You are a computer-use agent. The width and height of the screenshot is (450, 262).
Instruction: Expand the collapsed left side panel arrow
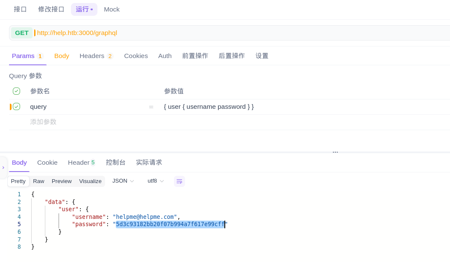tap(3, 168)
